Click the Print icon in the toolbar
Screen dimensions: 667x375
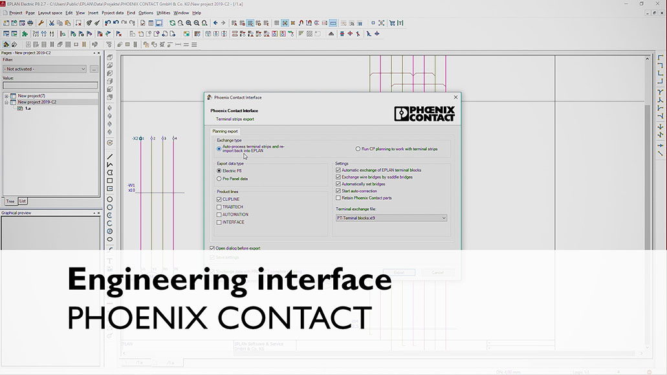pos(30,23)
